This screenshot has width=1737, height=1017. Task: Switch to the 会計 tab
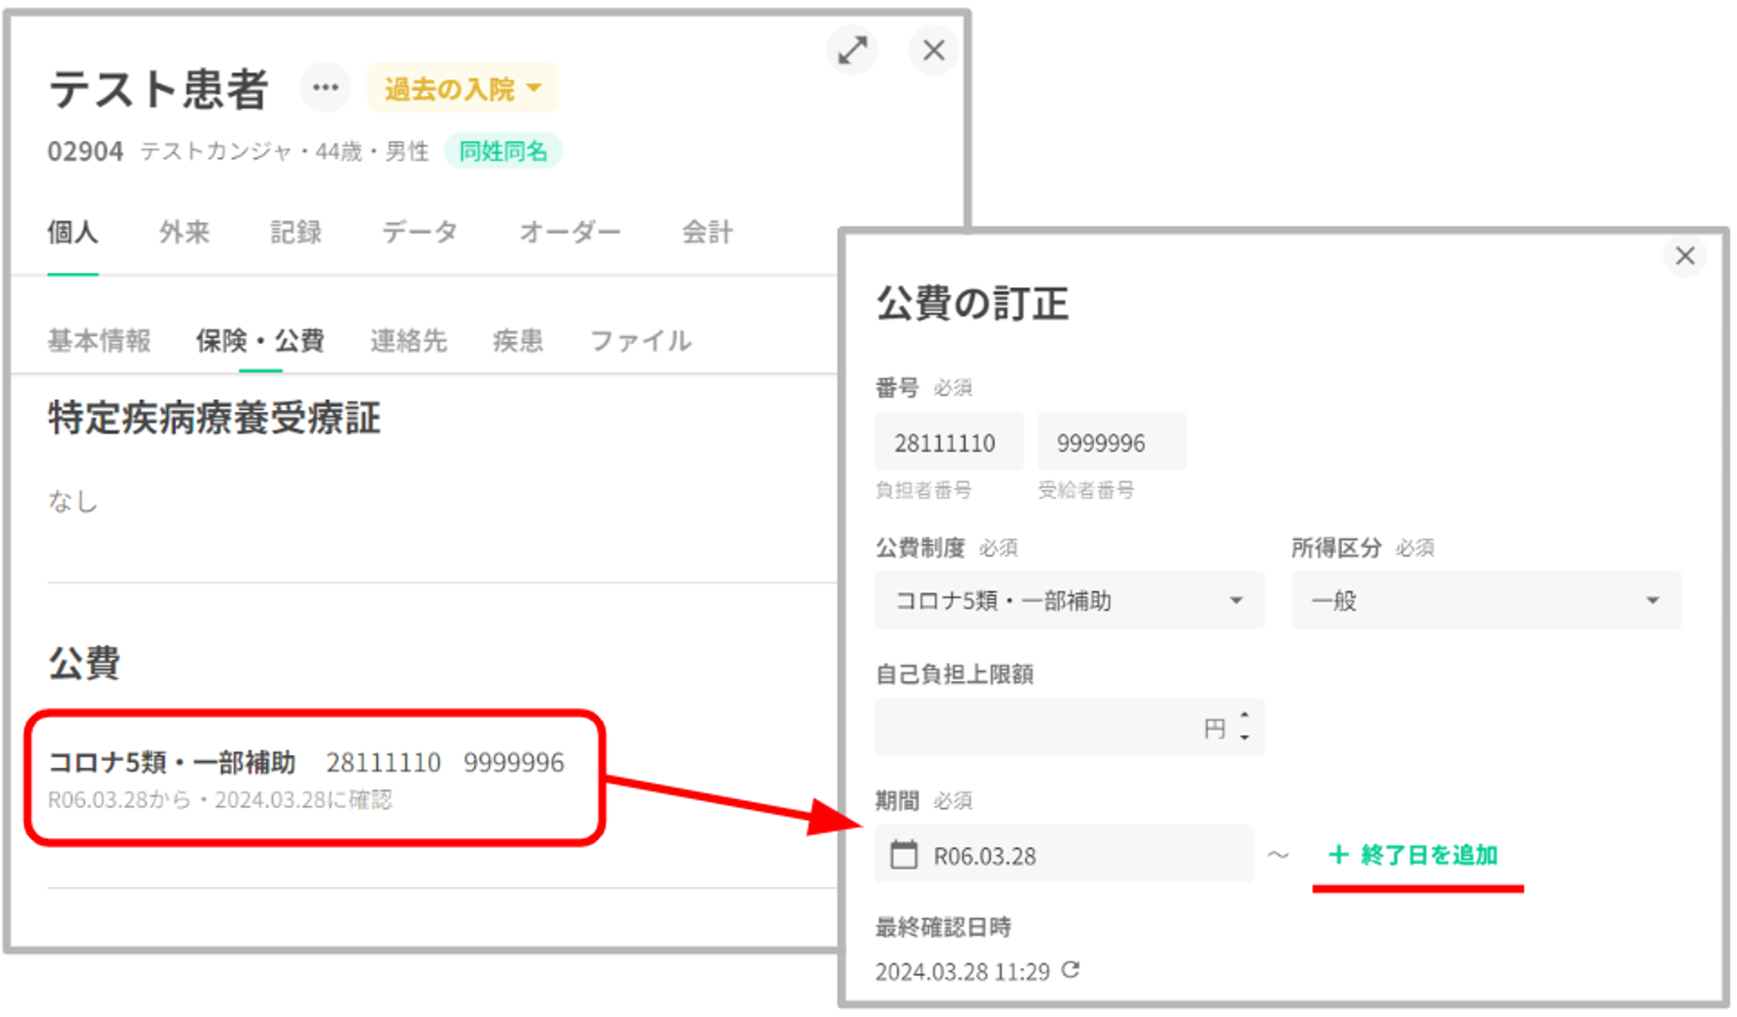click(707, 233)
